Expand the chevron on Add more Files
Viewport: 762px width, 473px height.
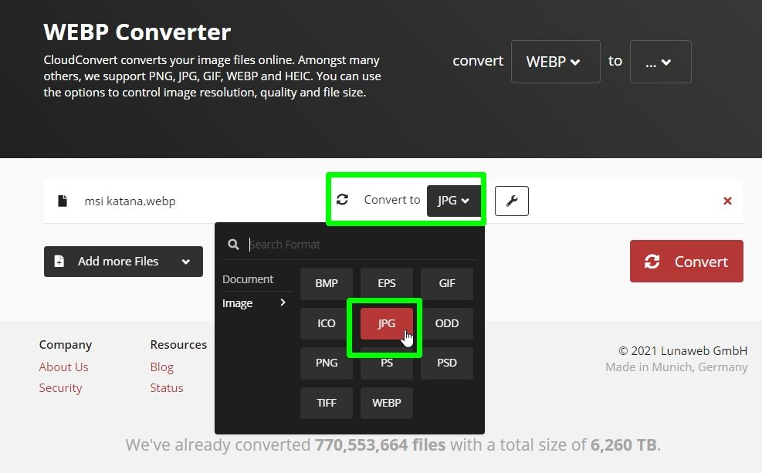point(187,261)
